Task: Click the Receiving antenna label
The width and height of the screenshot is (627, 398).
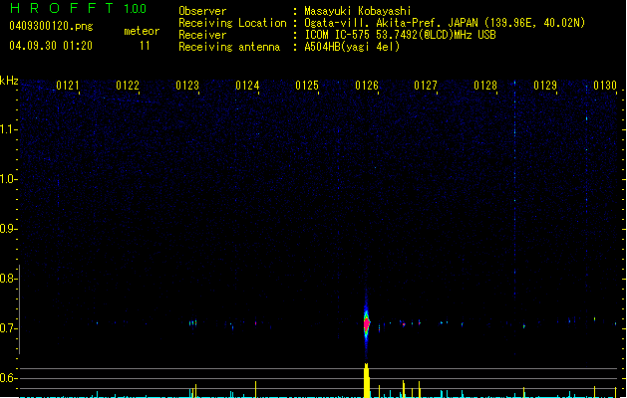Action: tap(229, 47)
